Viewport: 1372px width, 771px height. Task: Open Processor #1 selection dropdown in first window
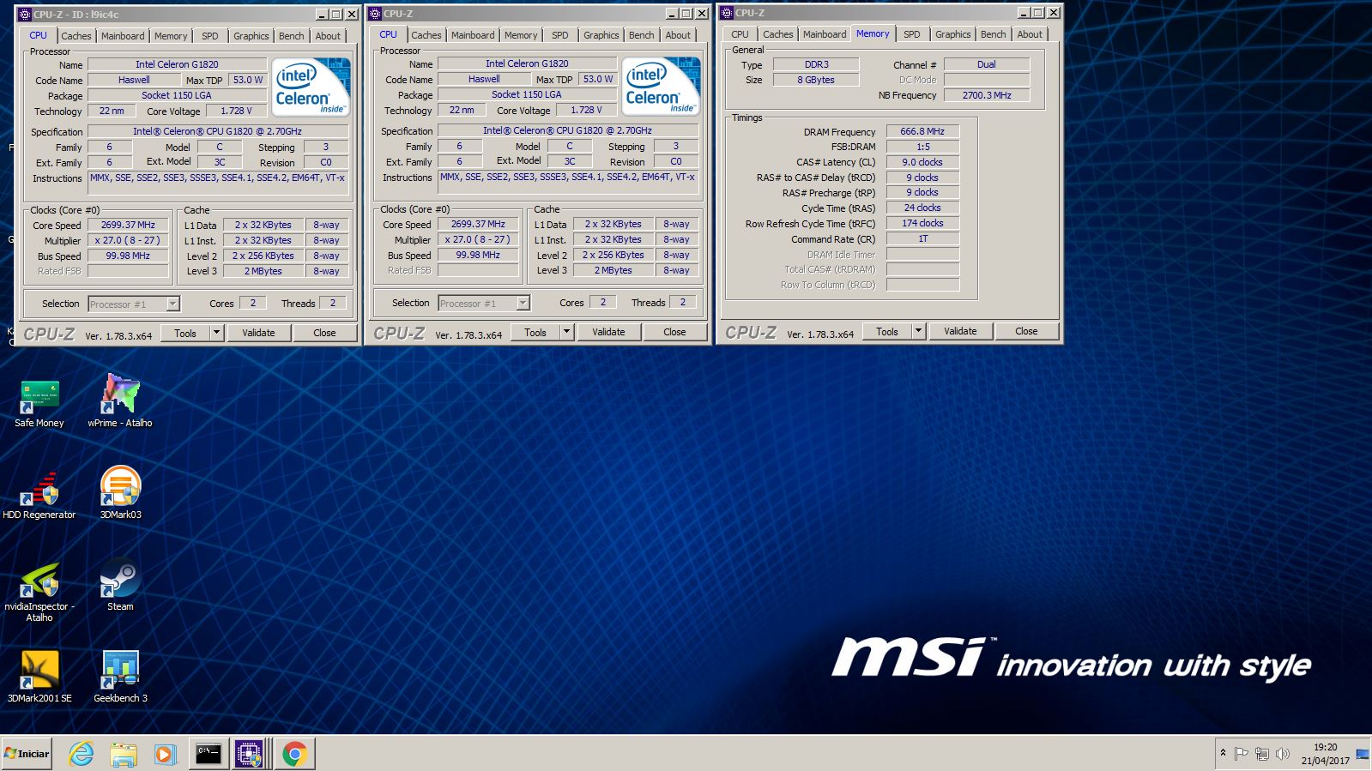click(x=172, y=304)
